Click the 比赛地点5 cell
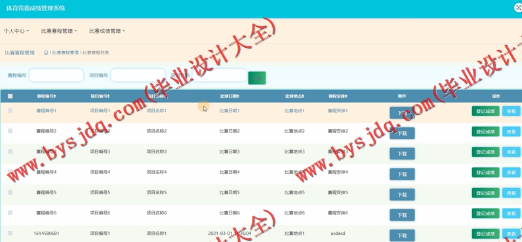 click(x=294, y=192)
